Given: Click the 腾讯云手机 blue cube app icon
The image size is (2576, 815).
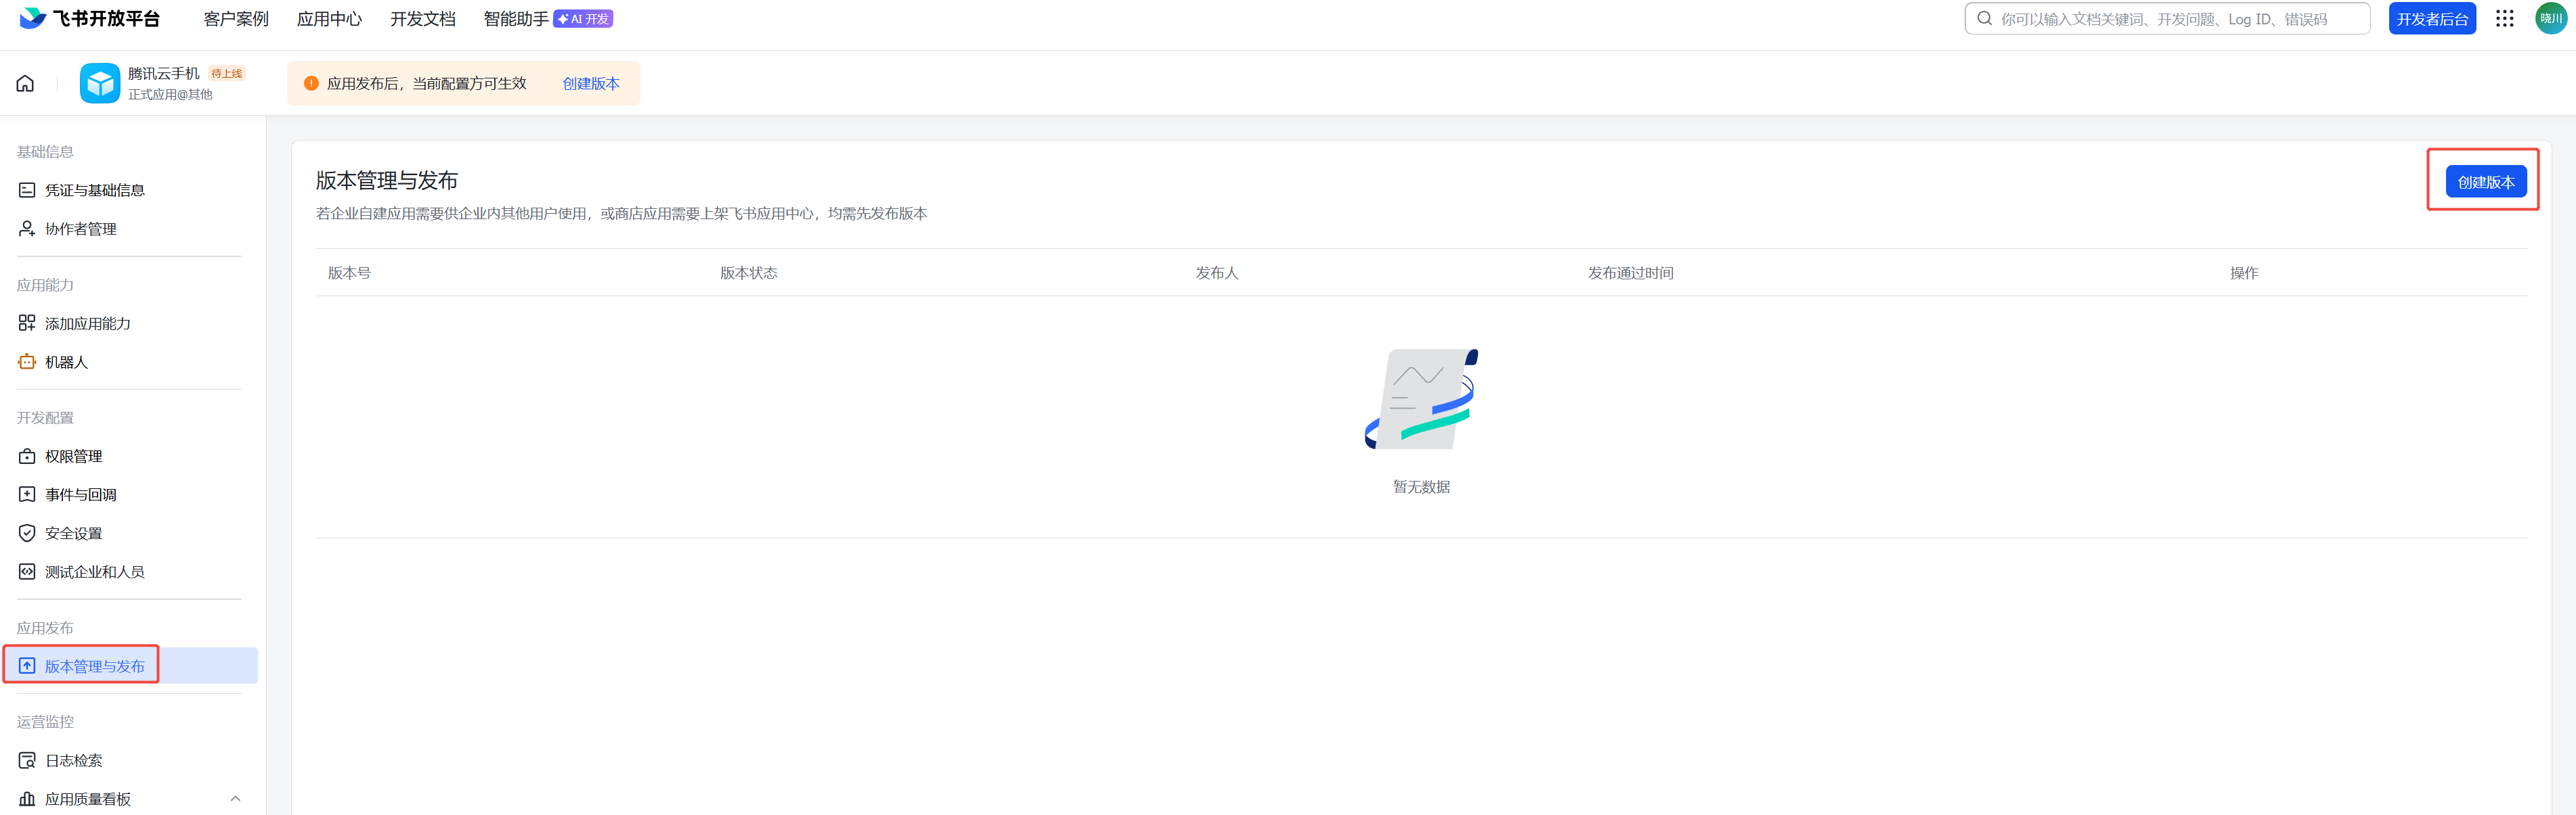Looking at the screenshot, I should 100,83.
